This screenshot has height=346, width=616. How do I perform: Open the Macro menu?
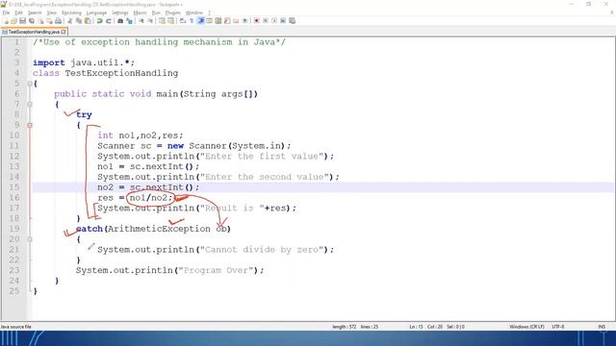140,12
